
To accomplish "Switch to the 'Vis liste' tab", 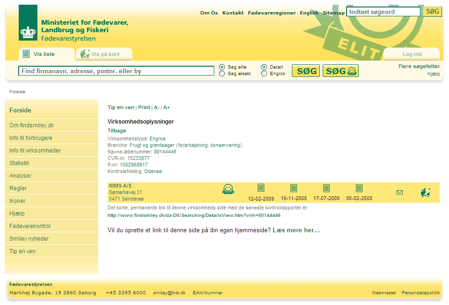I will 47,54.
